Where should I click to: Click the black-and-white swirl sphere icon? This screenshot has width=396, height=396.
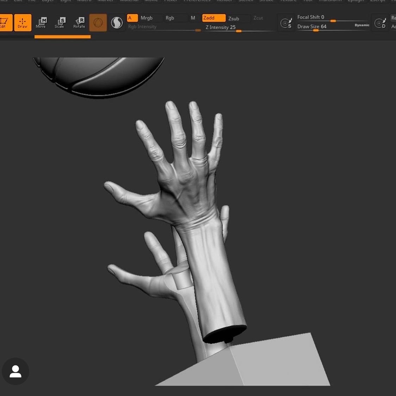pos(117,23)
